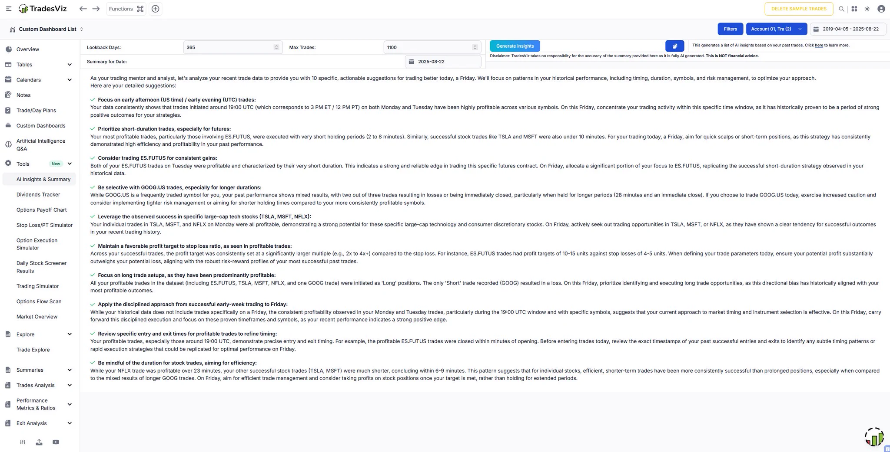Click the Custom Dashboards sidebar icon
Image resolution: width=890 pixels, height=452 pixels.
click(x=8, y=125)
